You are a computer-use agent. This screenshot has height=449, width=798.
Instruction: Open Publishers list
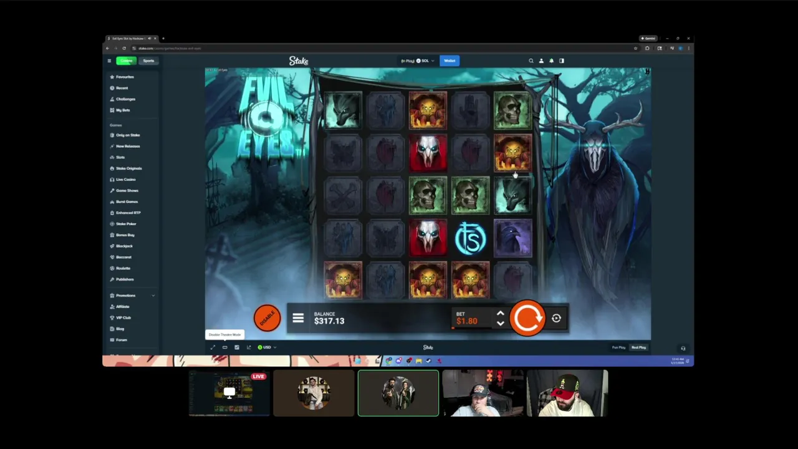point(122,279)
